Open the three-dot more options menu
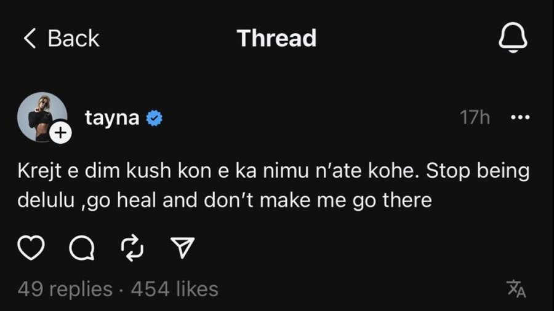554x311 pixels. coord(521,118)
